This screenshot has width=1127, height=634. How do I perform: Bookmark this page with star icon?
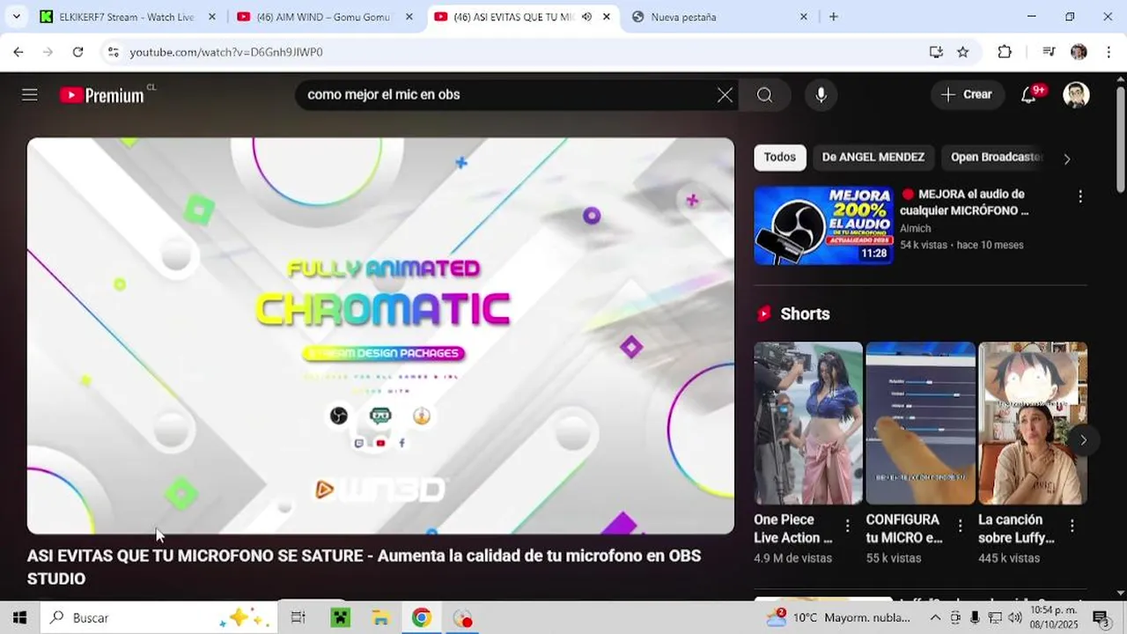[963, 52]
